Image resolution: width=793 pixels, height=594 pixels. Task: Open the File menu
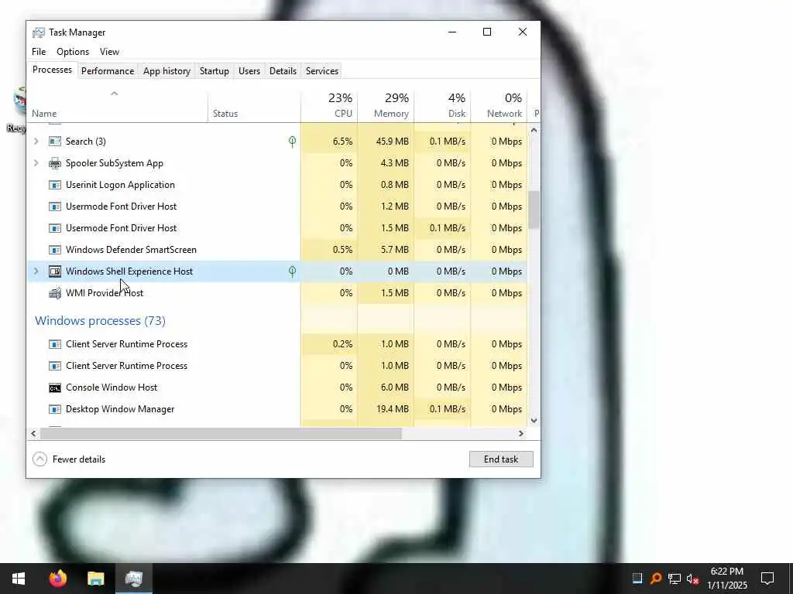click(x=39, y=52)
